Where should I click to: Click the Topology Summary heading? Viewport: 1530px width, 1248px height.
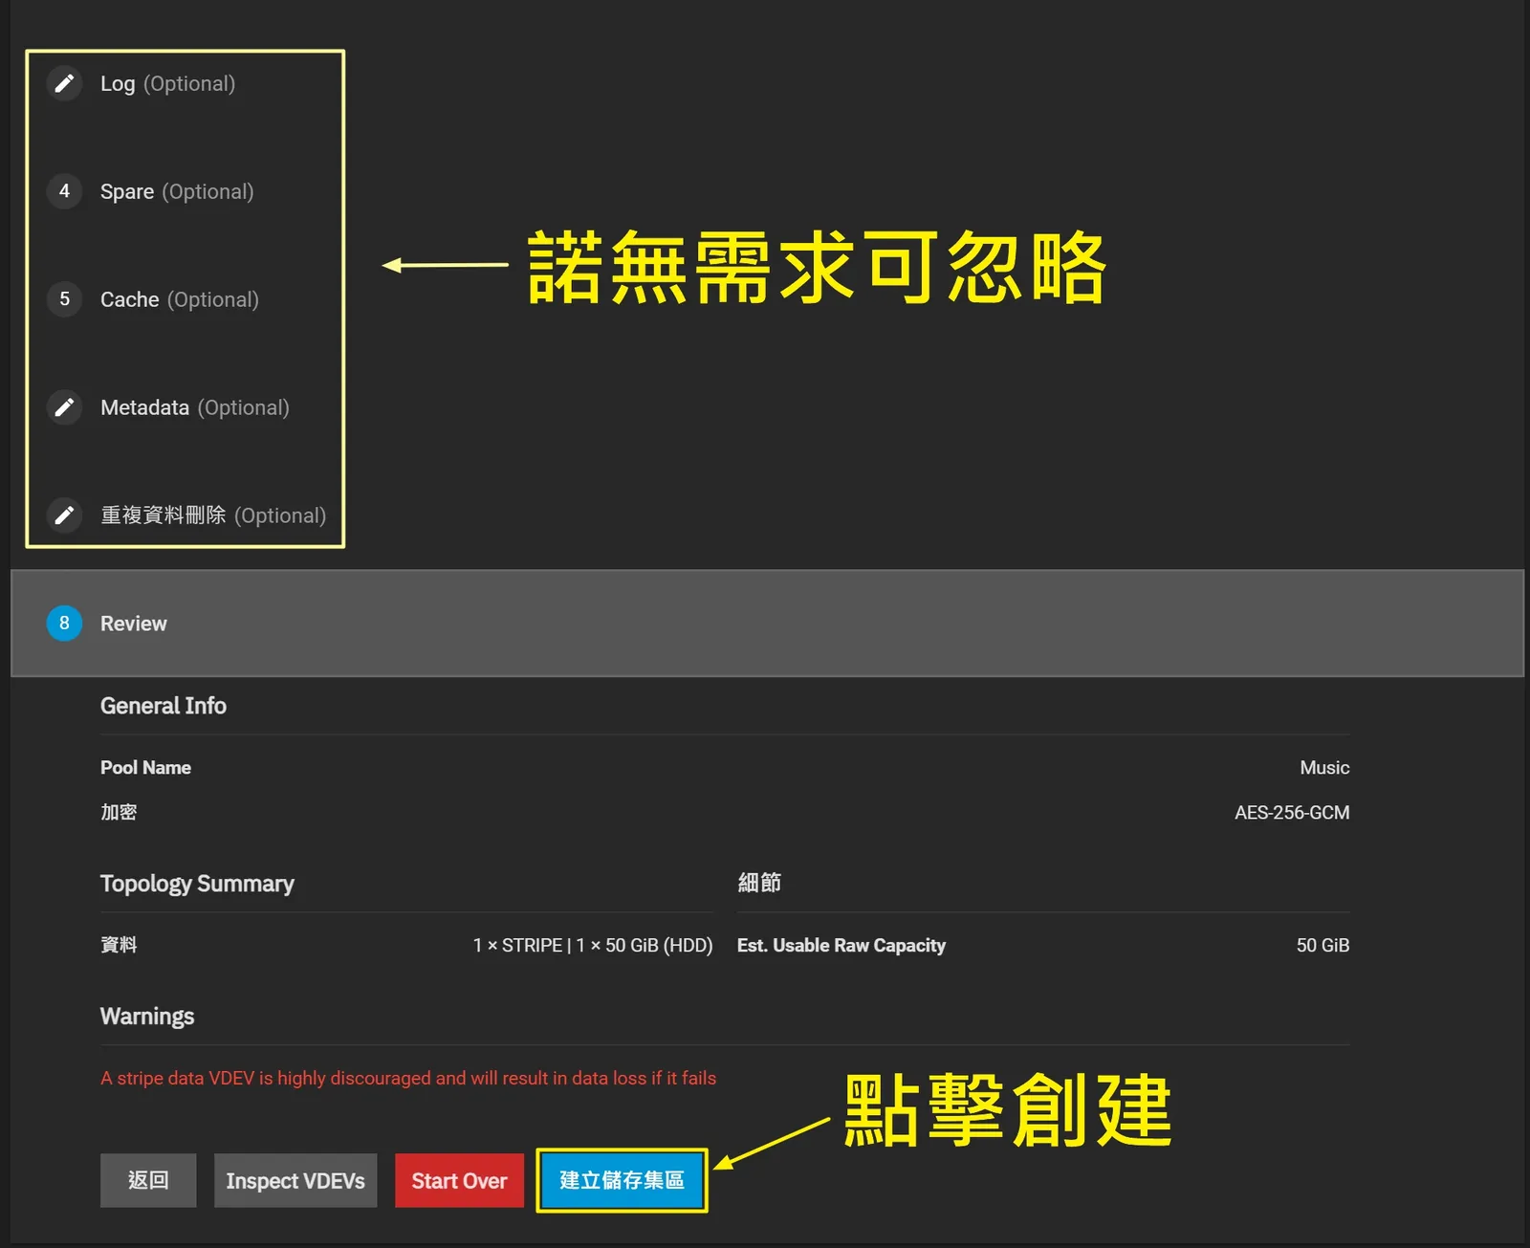point(197,884)
